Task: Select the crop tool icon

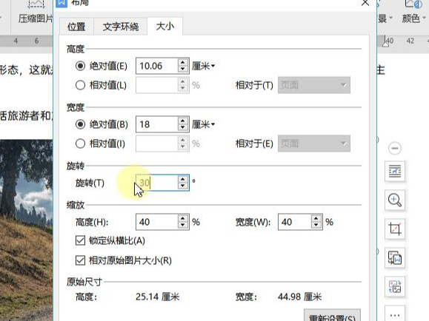Action: click(x=395, y=229)
